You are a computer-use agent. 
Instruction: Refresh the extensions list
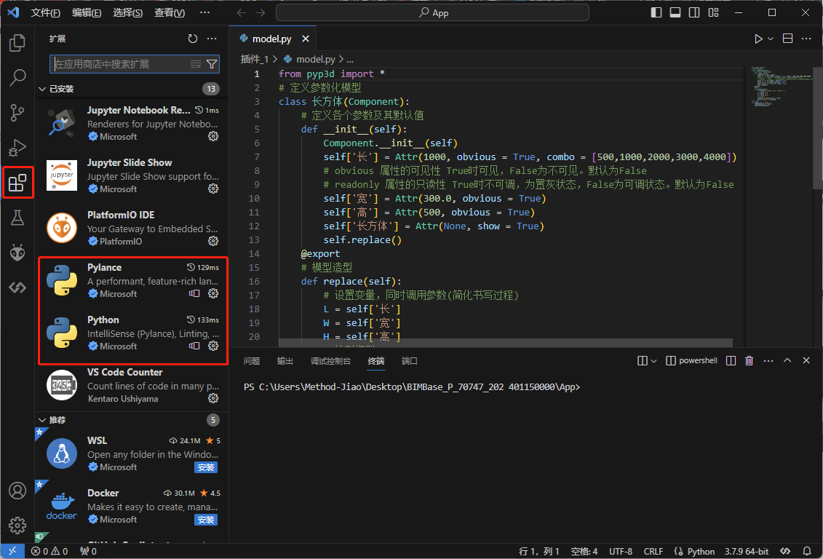point(193,39)
